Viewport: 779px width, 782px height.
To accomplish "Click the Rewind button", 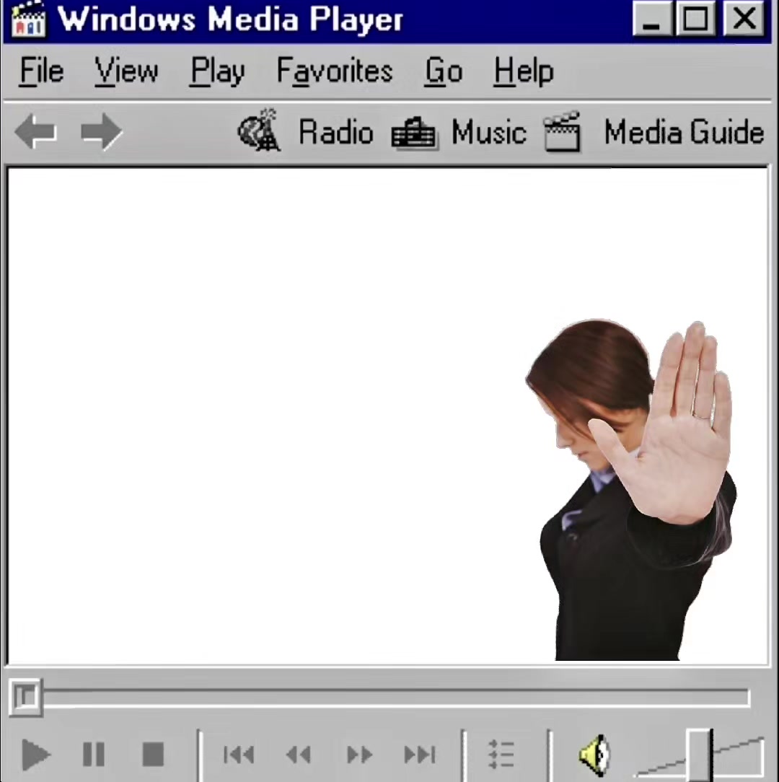I will pyautogui.click(x=298, y=755).
